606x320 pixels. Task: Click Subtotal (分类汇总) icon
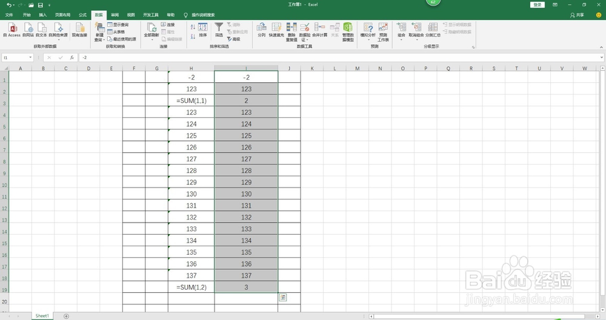click(433, 30)
